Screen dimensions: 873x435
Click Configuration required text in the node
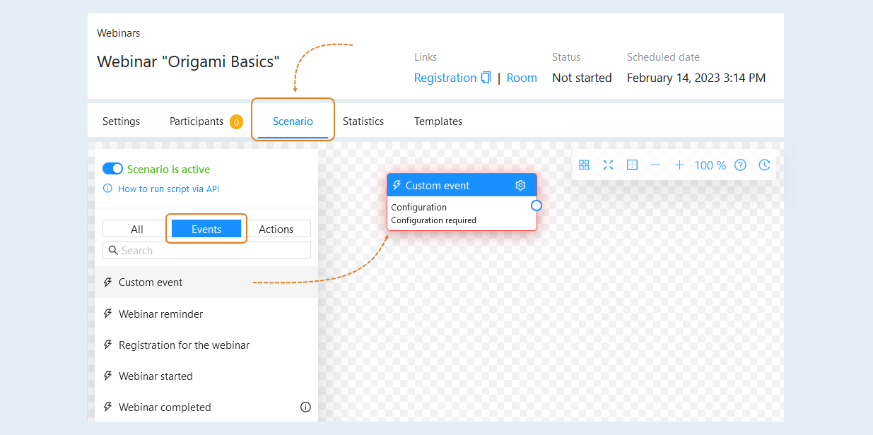(x=433, y=220)
